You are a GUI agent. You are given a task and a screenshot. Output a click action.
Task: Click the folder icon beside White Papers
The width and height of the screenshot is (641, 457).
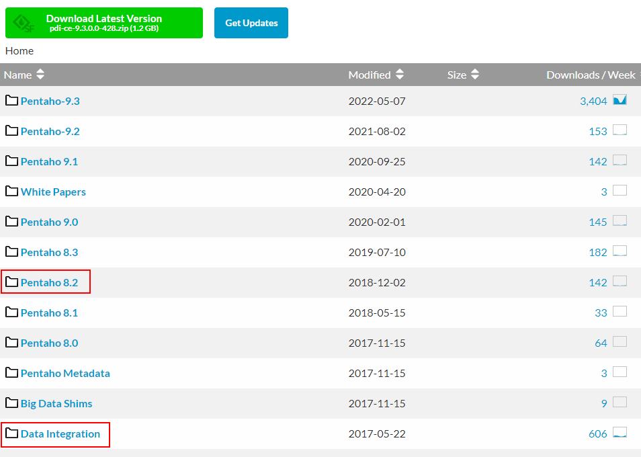point(11,191)
